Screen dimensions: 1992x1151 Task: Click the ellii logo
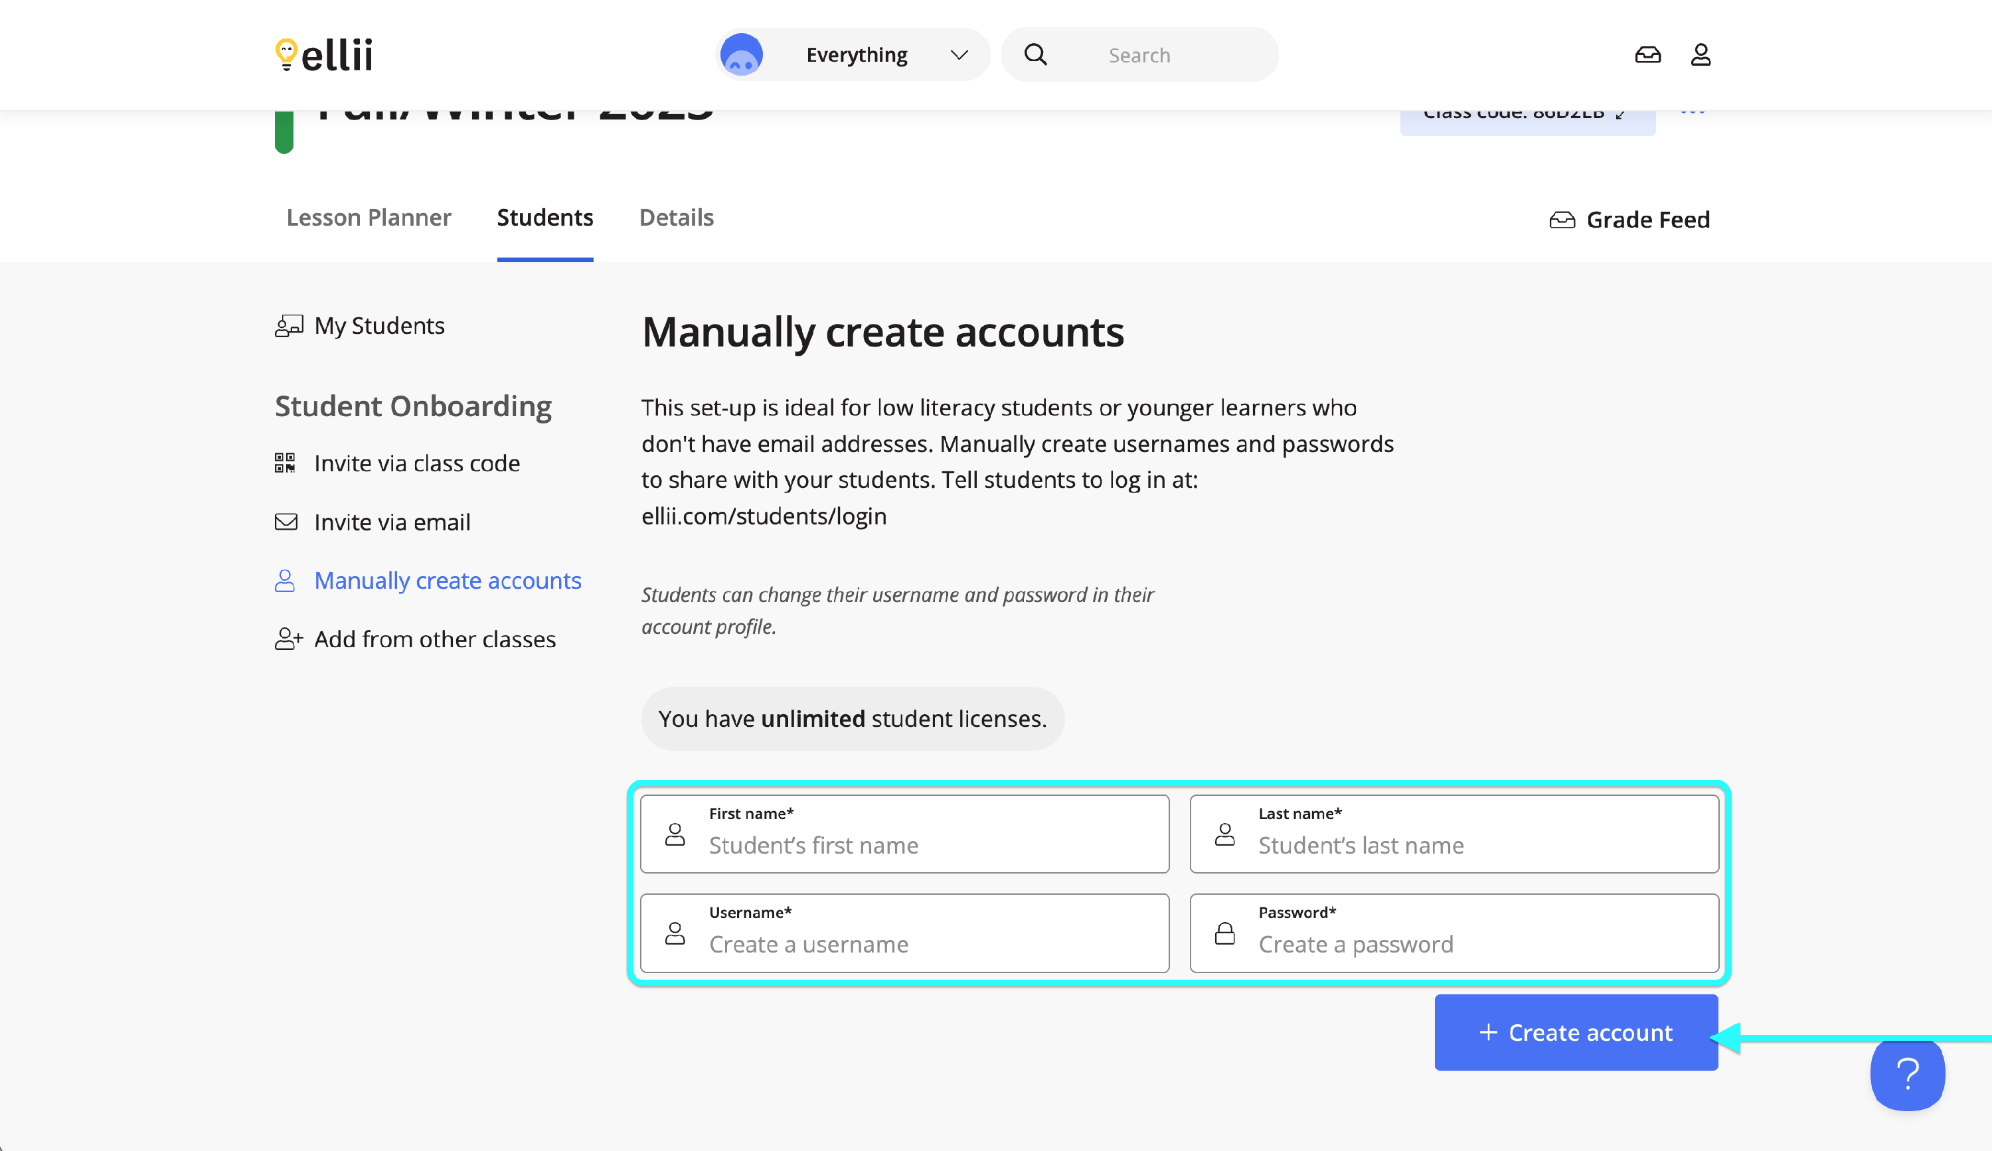coord(323,54)
